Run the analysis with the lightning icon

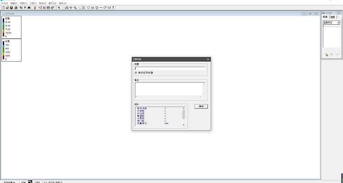point(35,8)
